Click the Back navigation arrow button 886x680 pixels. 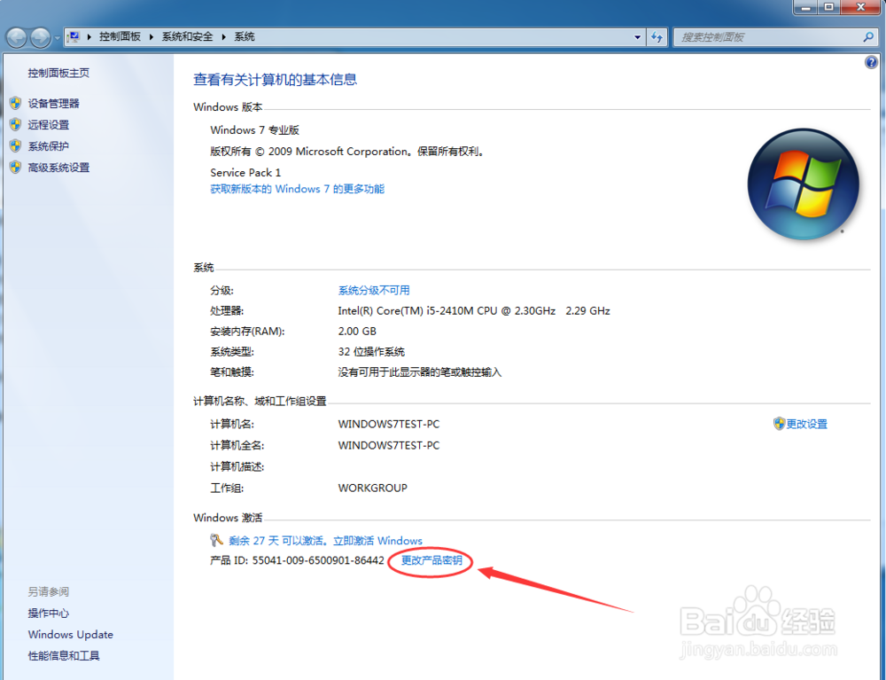[17, 37]
